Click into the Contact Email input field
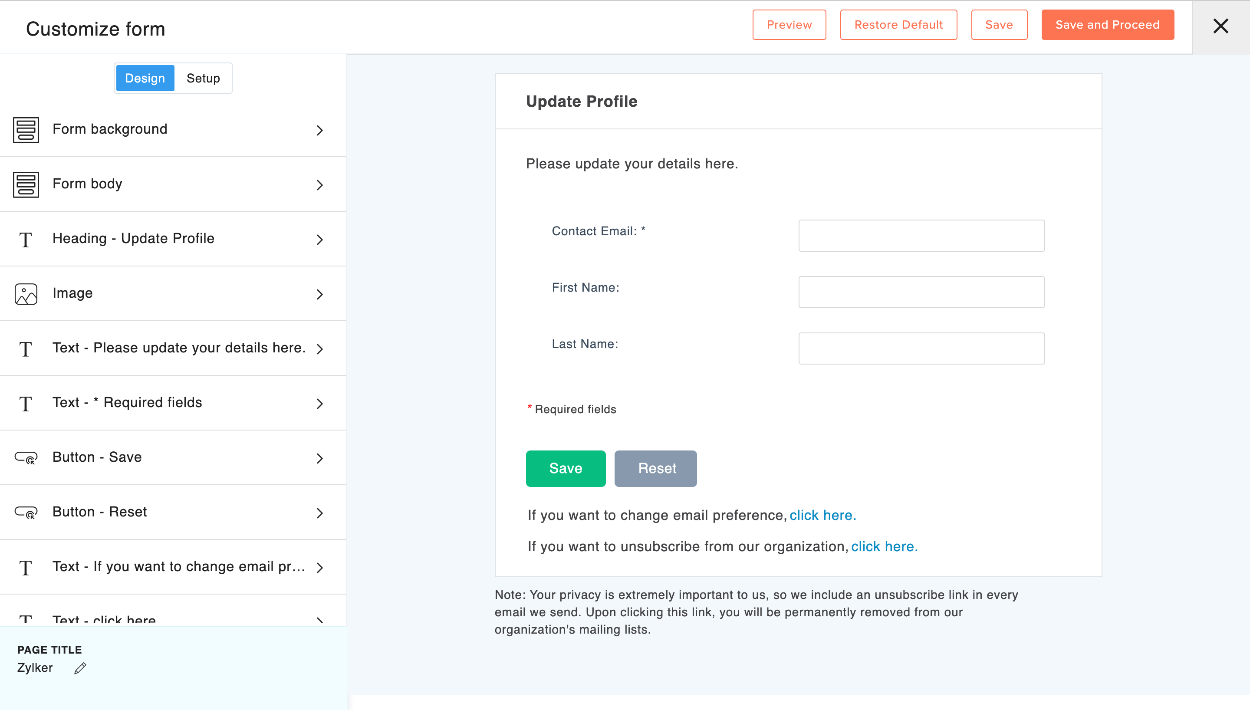Viewport: 1250px width, 710px height. tap(921, 236)
